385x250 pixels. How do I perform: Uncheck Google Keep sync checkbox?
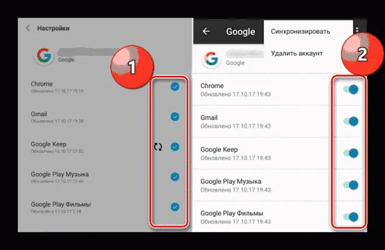pyautogui.click(x=175, y=147)
